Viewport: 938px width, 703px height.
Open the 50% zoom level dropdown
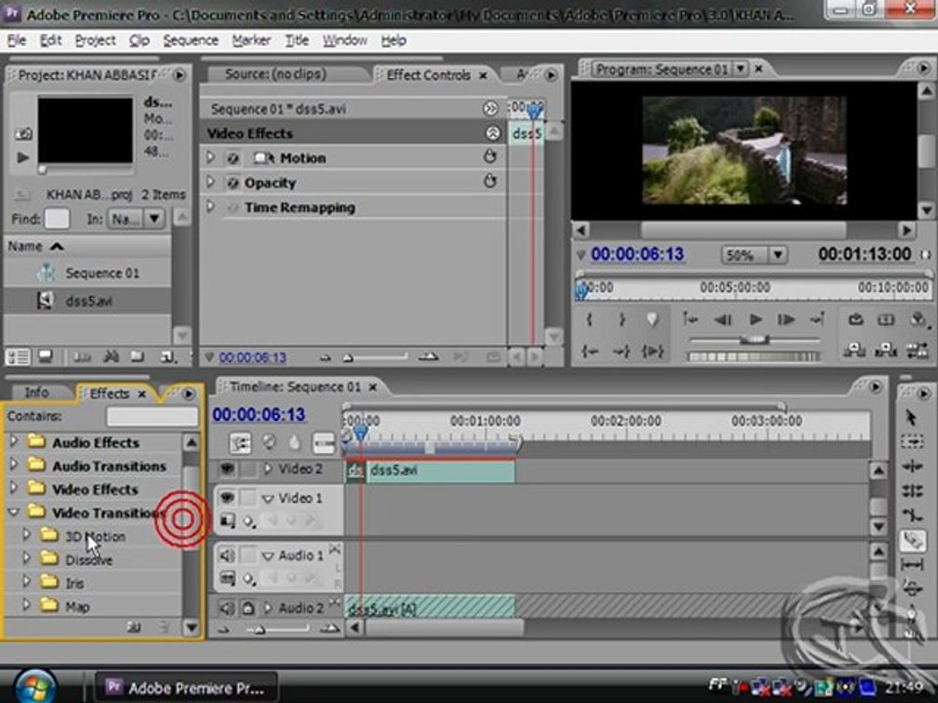tap(778, 255)
